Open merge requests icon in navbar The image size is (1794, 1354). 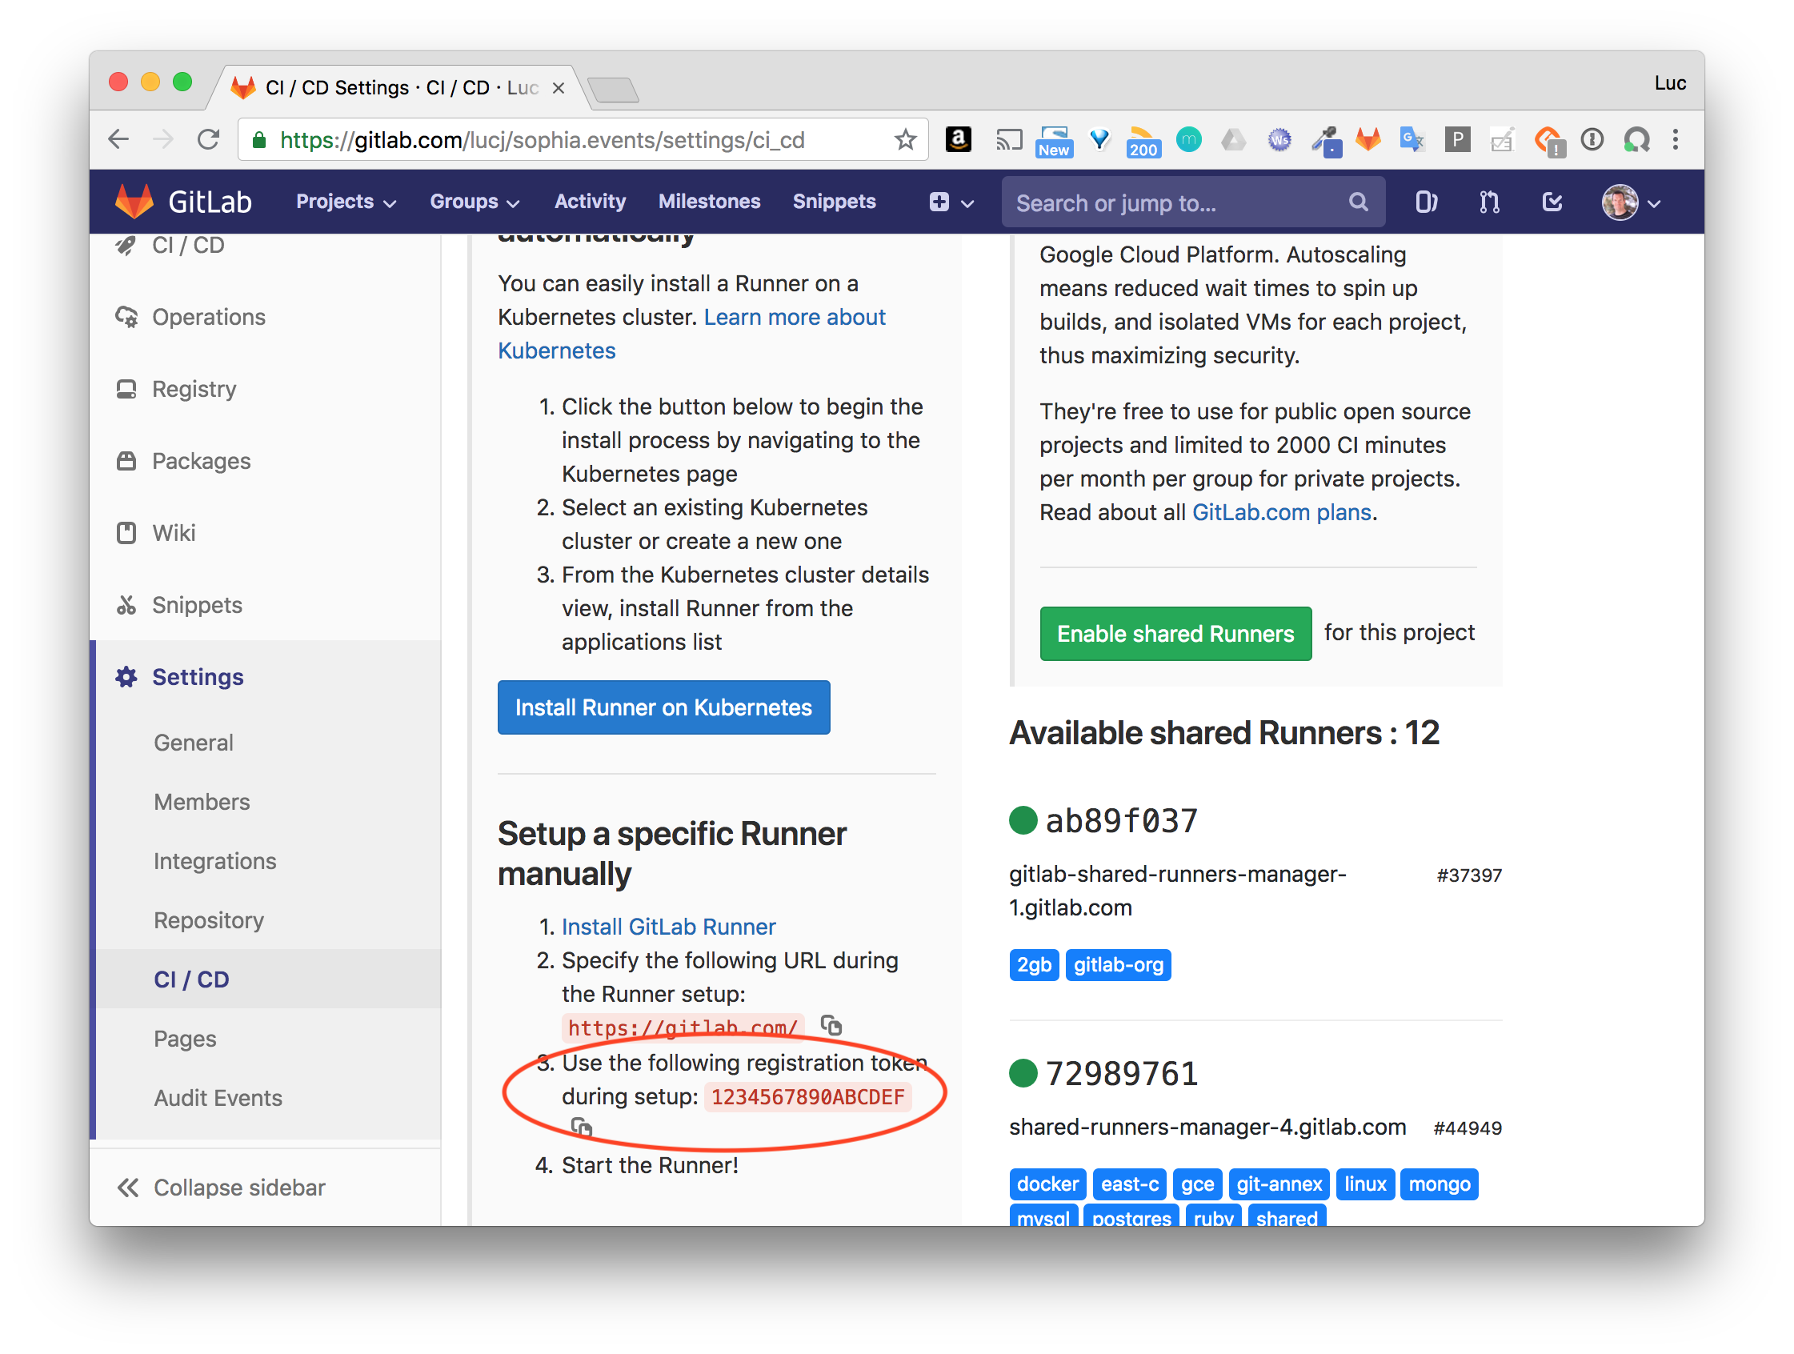coord(1489,202)
